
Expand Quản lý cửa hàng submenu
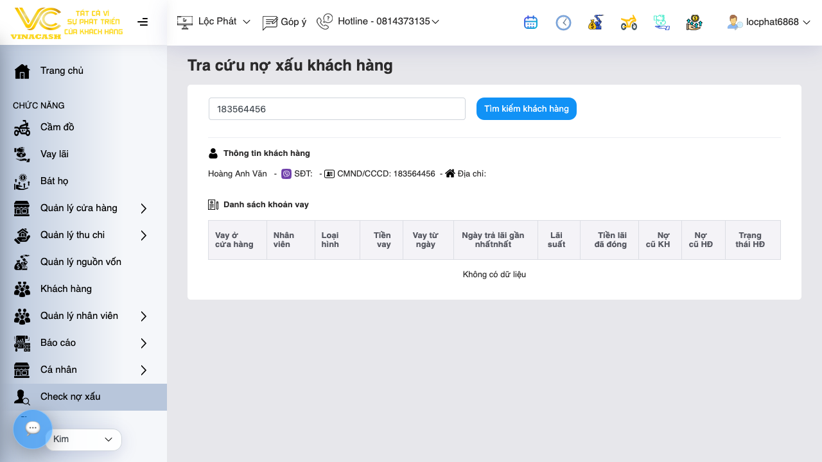144,208
